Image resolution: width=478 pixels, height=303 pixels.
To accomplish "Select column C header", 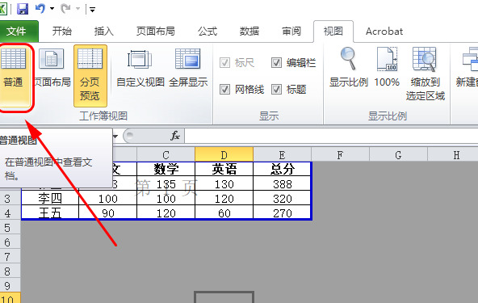I will pyautogui.click(x=166, y=154).
